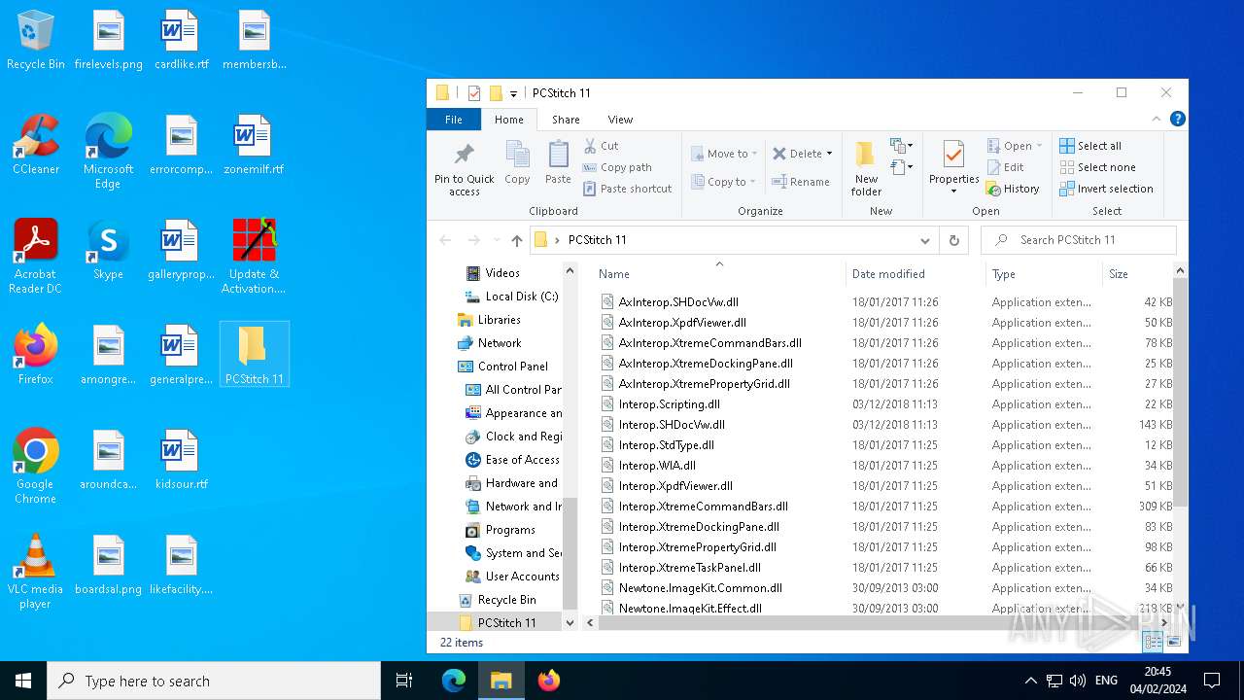Select Interop.Scripting.dll file
Image resolution: width=1244 pixels, height=700 pixels.
(669, 404)
